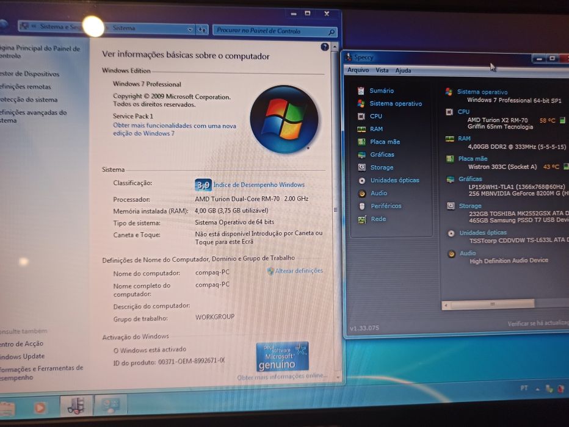Click scroll down arrow in System window
Viewport: 569px width, 427px height.
pos(338,378)
